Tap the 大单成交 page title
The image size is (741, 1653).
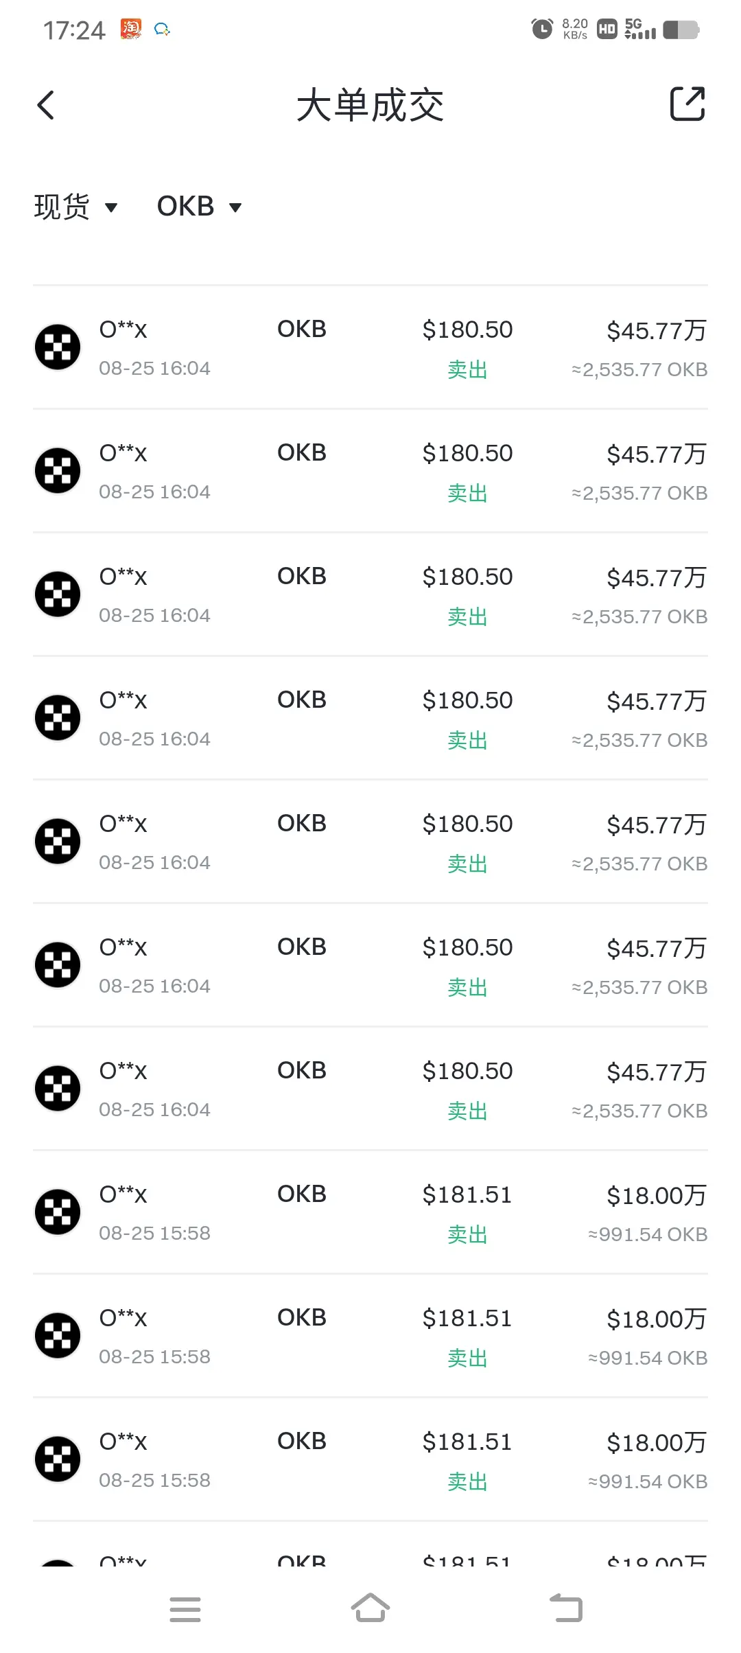coord(370,105)
